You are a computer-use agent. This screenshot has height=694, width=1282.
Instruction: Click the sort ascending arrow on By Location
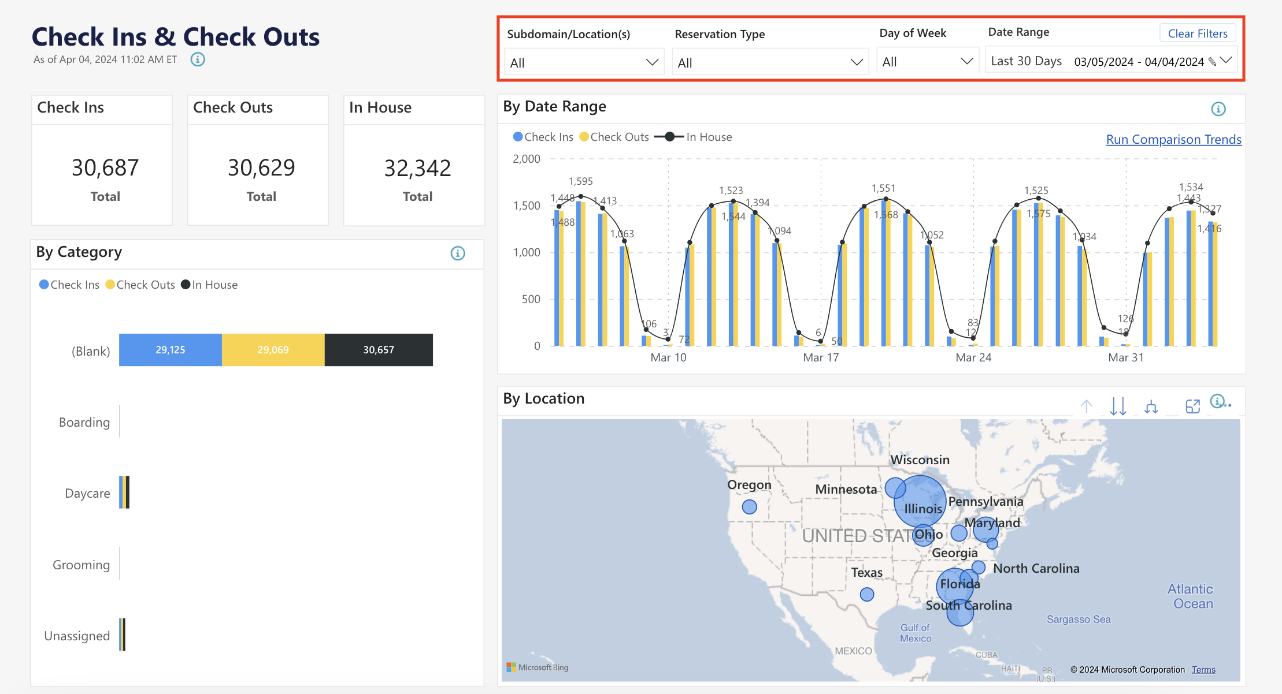1087,405
